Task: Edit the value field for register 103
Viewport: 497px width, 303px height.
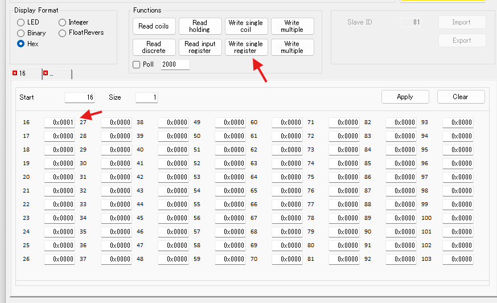Action: click(458, 259)
